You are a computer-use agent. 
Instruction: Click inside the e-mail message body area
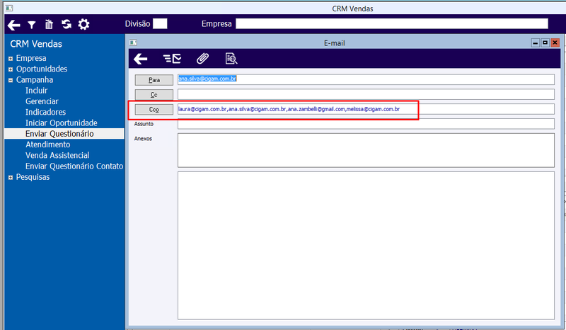(366, 246)
